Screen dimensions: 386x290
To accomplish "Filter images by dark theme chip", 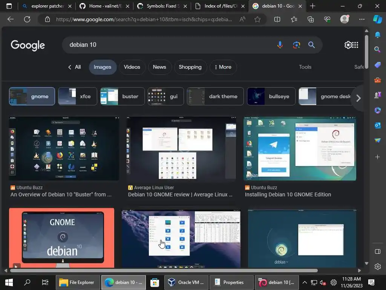I will tap(215, 96).
